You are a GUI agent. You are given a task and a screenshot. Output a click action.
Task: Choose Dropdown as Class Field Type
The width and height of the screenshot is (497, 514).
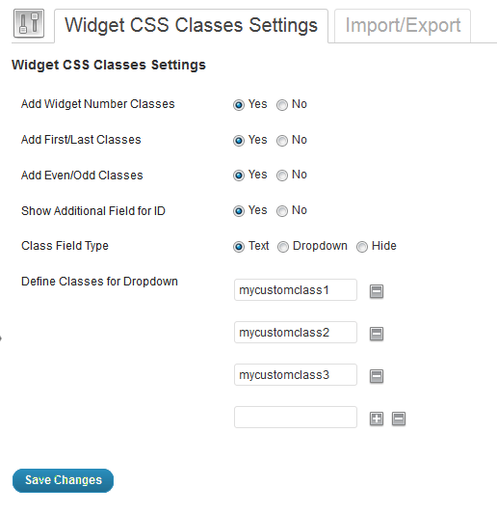pyautogui.click(x=283, y=247)
